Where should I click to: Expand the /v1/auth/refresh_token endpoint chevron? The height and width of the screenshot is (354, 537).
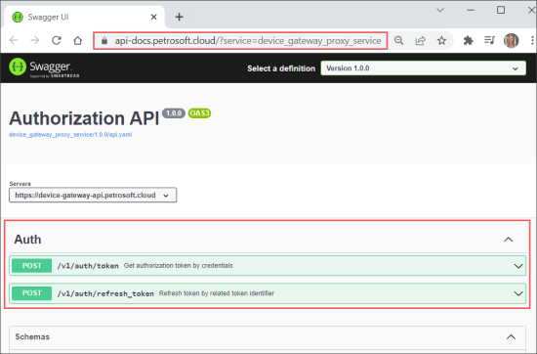coord(518,293)
